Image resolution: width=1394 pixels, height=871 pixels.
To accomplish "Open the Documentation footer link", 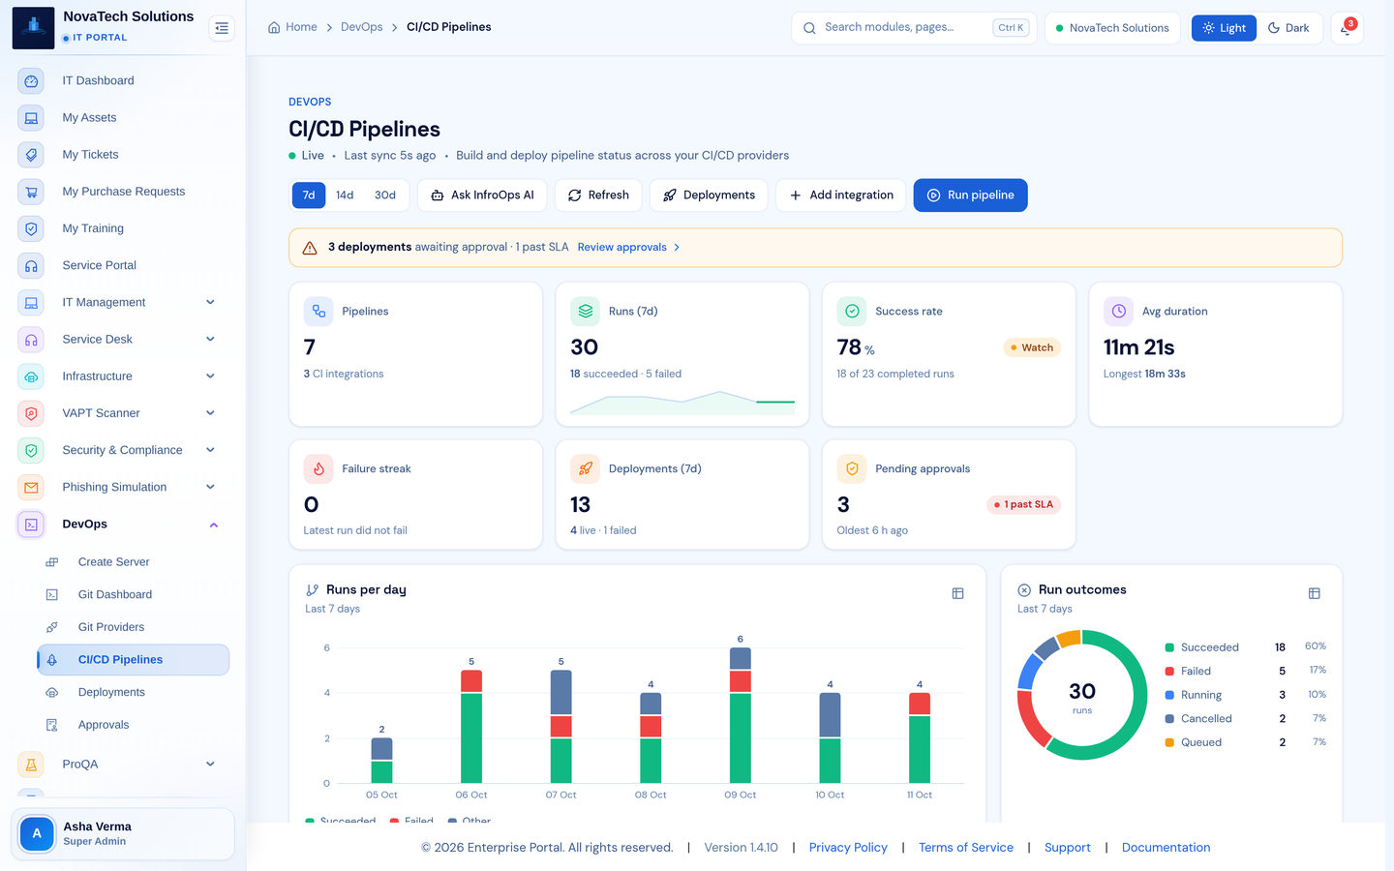I will [x=1166, y=848].
